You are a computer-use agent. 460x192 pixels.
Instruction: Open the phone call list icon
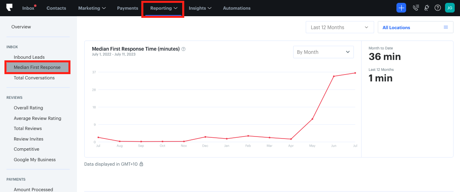pos(415,8)
